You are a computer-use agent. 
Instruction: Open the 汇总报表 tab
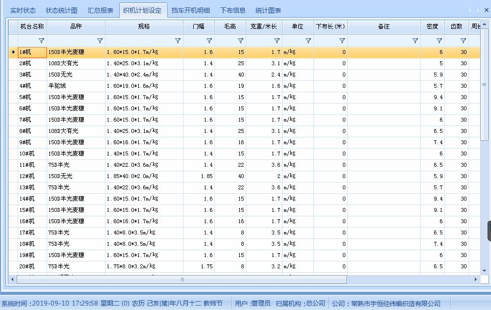tap(101, 10)
